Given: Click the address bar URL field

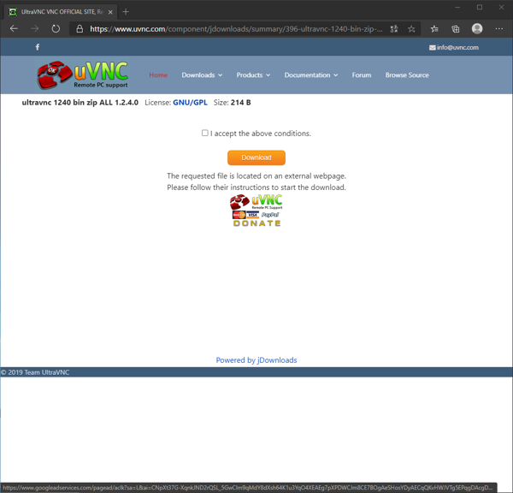Looking at the screenshot, I should 236,29.
